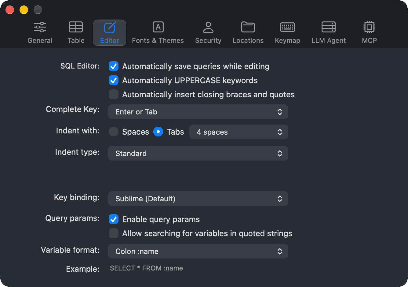Switch to the Table settings tab
The image size is (408, 287).
[76, 33]
